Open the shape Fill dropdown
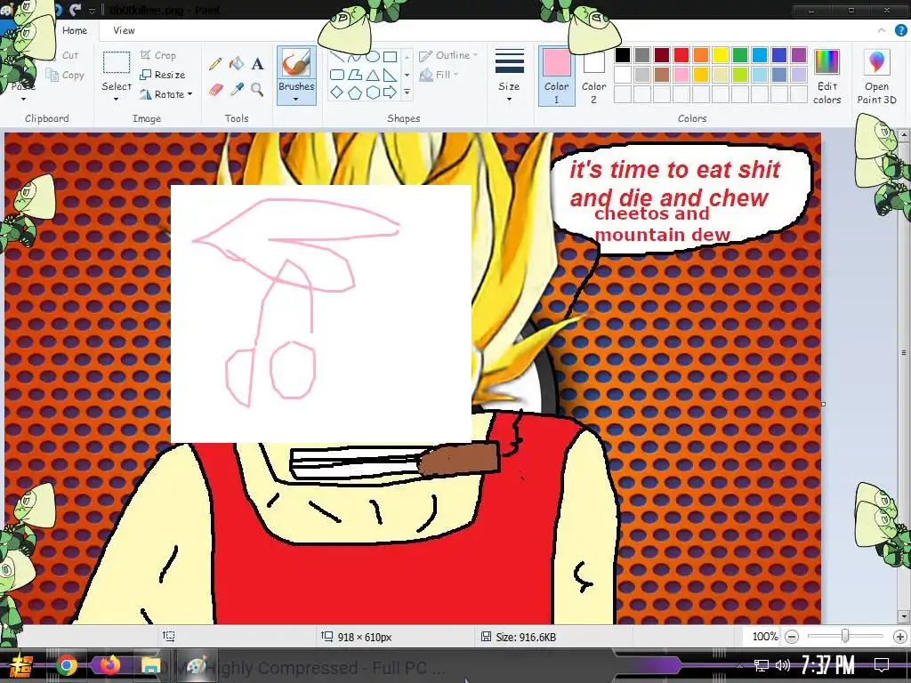This screenshot has width=911, height=683. click(x=439, y=75)
